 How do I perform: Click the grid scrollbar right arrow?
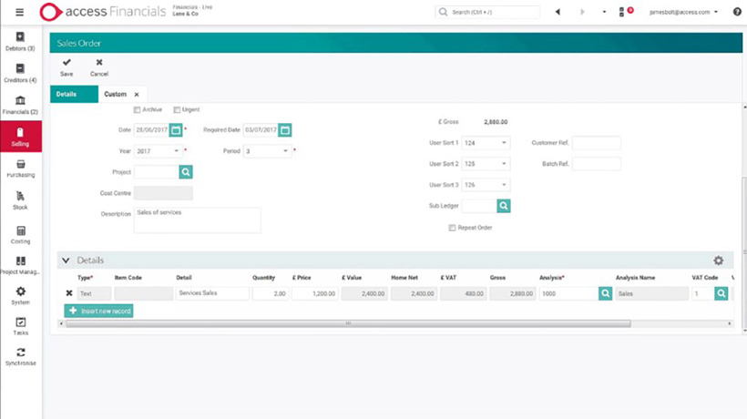point(730,323)
